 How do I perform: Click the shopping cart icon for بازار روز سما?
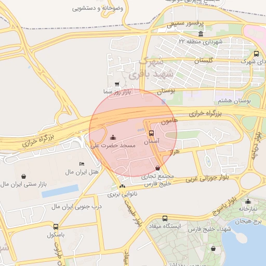click(117, 84)
